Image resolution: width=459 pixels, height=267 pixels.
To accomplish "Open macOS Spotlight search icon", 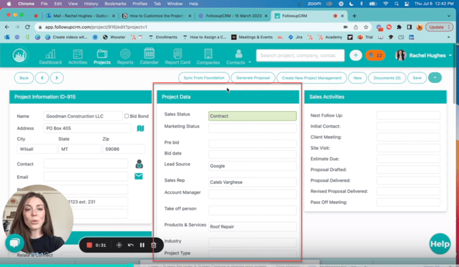I will click(396, 4).
